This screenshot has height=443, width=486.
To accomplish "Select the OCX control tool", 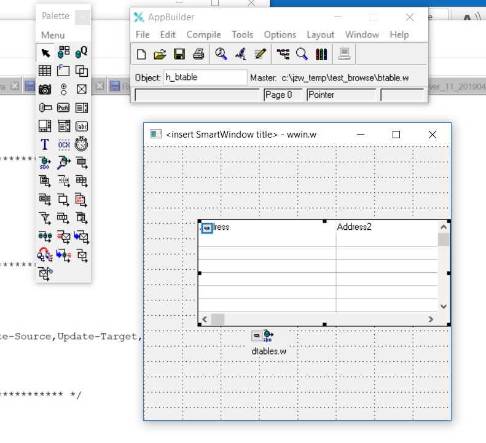I will pos(63,144).
